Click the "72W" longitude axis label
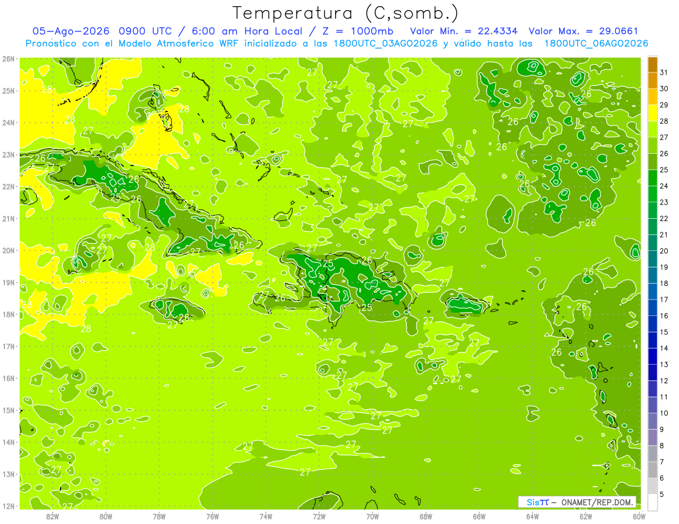This screenshot has height=524, width=679. tap(319, 516)
